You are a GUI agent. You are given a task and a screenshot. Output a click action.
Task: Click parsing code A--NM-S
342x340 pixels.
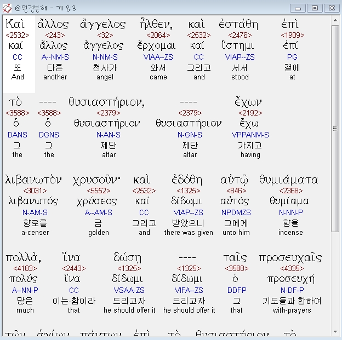[x=55, y=57]
